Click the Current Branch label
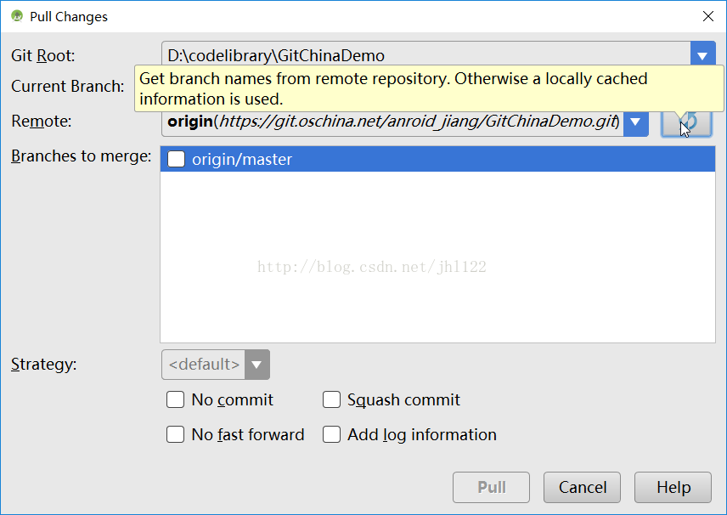This screenshot has height=515, width=727. point(68,87)
